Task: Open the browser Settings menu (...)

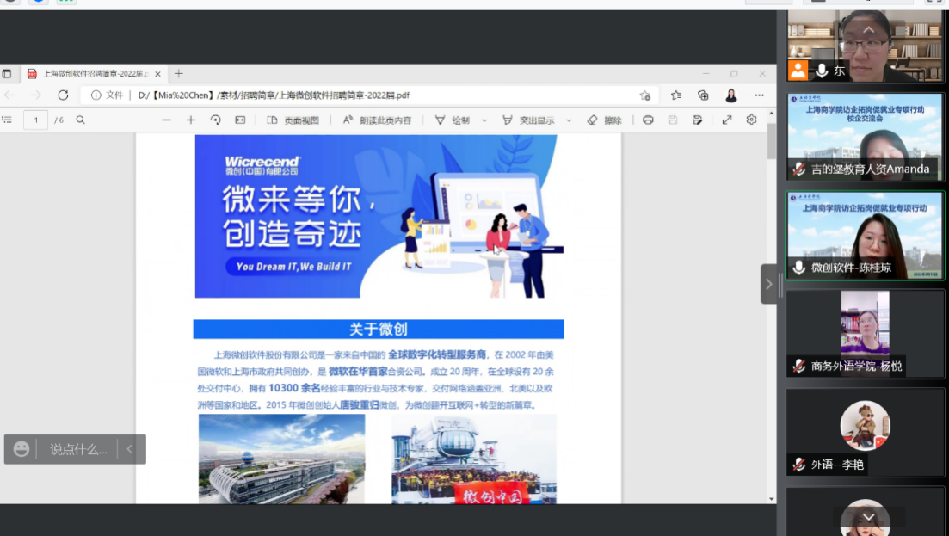Action: [x=758, y=95]
